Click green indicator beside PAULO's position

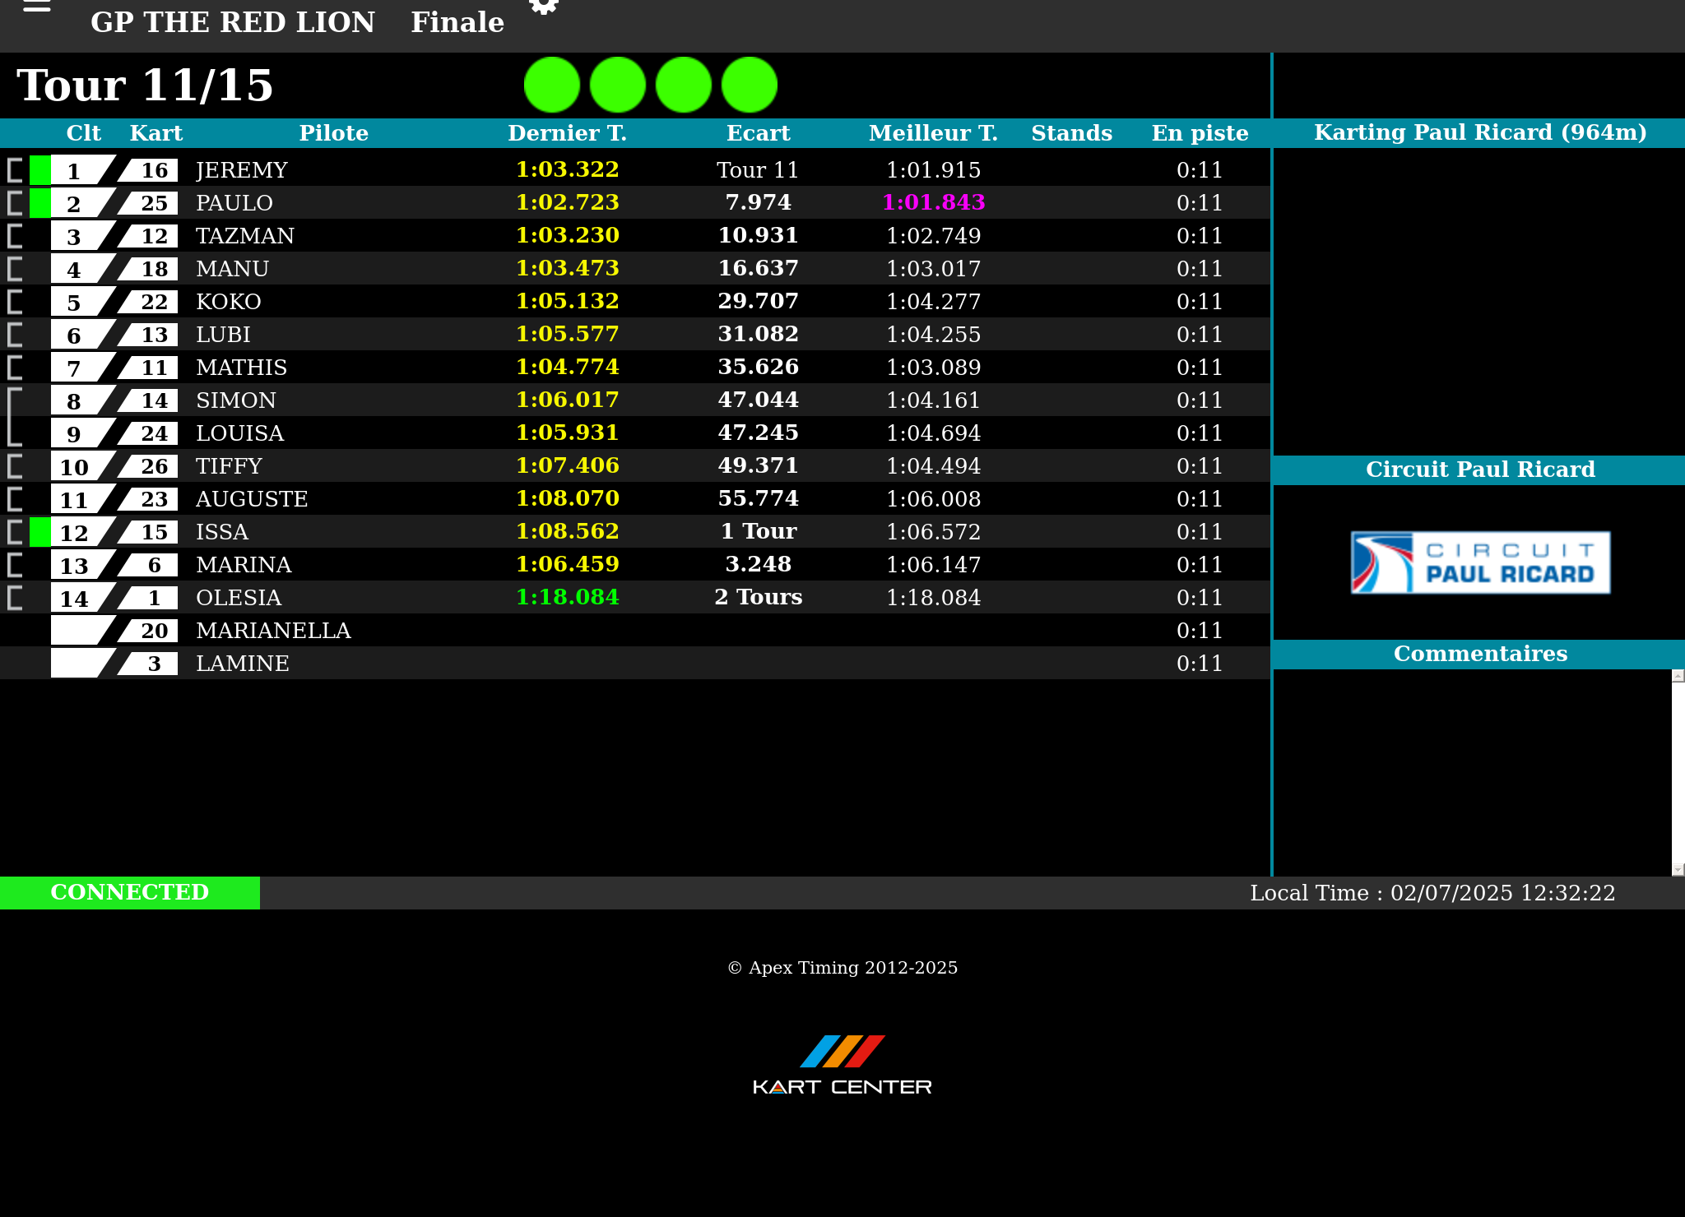pyautogui.click(x=39, y=203)
